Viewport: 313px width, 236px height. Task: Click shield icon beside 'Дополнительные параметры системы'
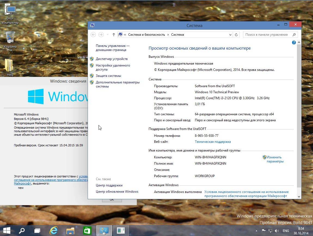(x=92, y=82)
